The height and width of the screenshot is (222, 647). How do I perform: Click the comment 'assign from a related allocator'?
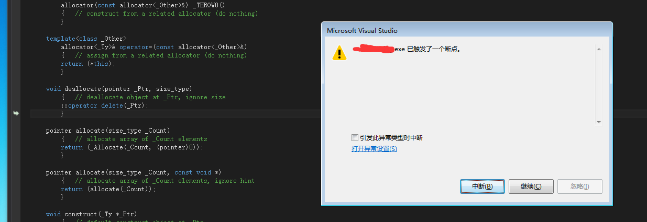pyautogui.click(x=161, y=55)
